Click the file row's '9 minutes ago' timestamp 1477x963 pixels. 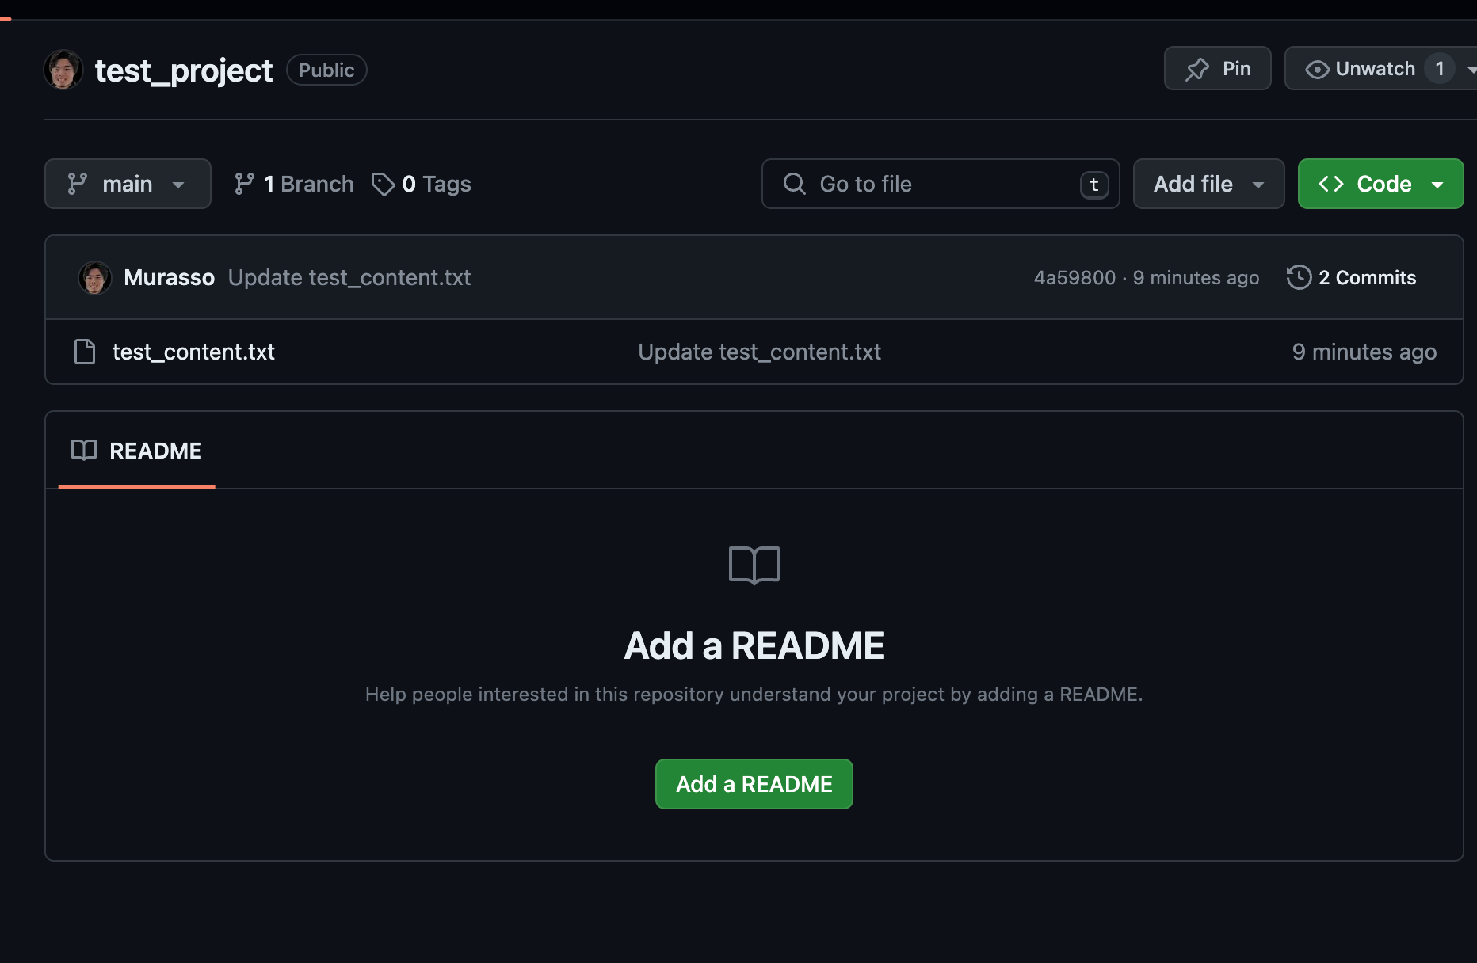[1364, 352]
